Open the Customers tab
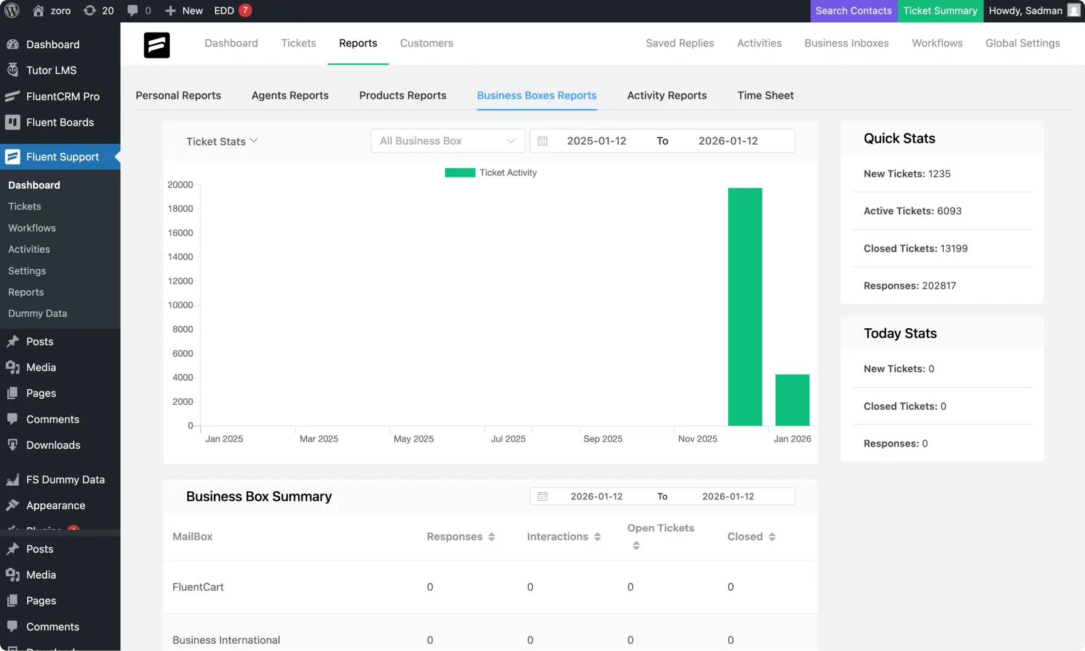 click(x=426, y=43)
